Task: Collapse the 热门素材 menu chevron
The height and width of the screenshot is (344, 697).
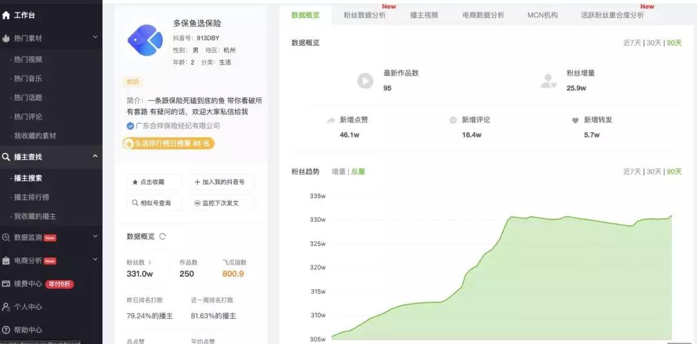Action: (95, 37)
